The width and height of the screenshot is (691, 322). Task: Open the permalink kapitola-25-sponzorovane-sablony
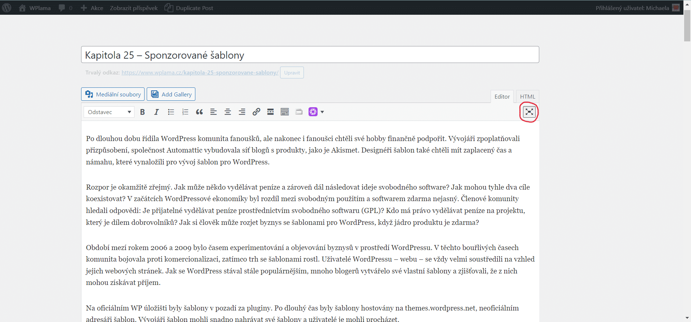200,73
